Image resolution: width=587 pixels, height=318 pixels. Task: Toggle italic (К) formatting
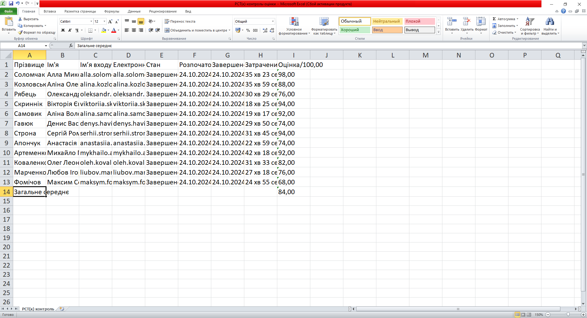[70, 30]
